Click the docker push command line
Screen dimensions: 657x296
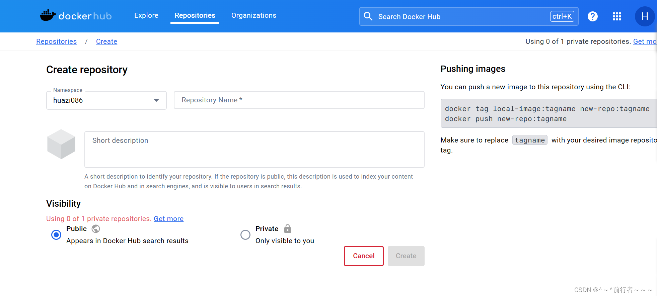point(506,119)
